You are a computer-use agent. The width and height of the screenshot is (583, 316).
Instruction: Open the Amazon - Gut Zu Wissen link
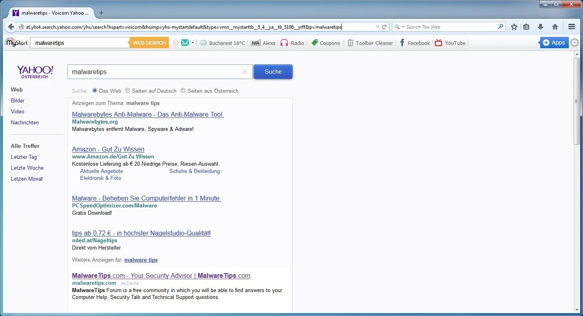pos(108,149)
